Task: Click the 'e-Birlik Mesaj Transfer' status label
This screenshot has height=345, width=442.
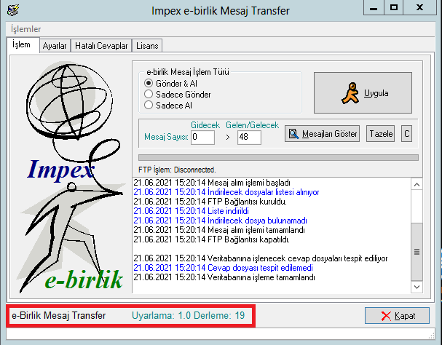Action: tap(59, 315)
